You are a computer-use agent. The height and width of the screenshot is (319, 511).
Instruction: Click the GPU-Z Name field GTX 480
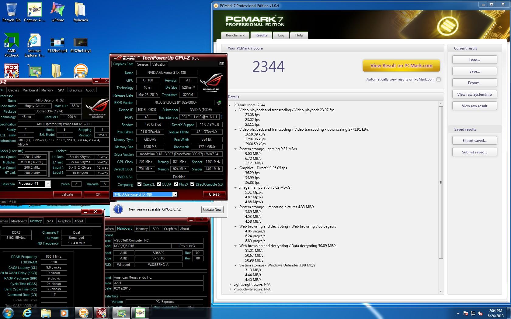[166, 73]
